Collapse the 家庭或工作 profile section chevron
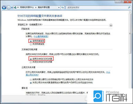Viewport: 133px width, 104px height. point(111,25)
